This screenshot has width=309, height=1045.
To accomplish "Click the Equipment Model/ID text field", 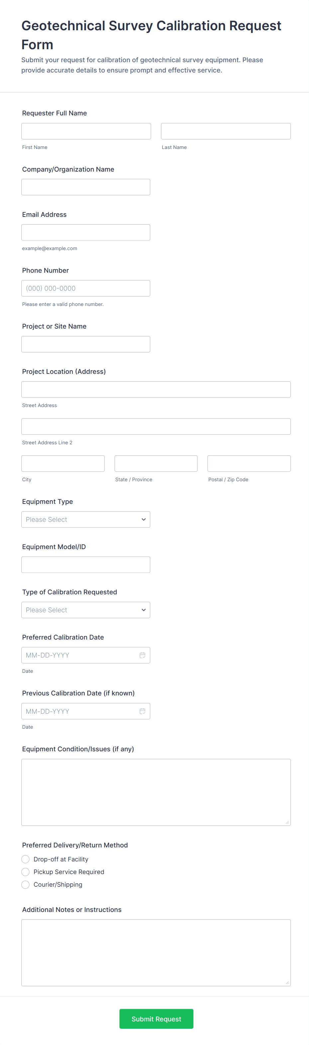I will click(x=86, y=564).
